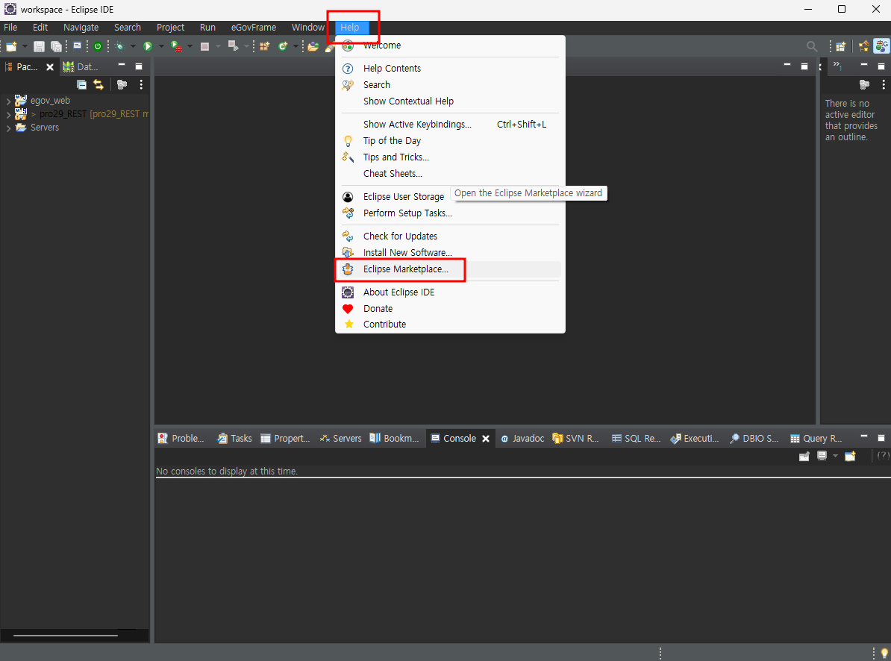891x661 pixels.
Task: Select the egov_web project
Action: (x=50, y=101)
